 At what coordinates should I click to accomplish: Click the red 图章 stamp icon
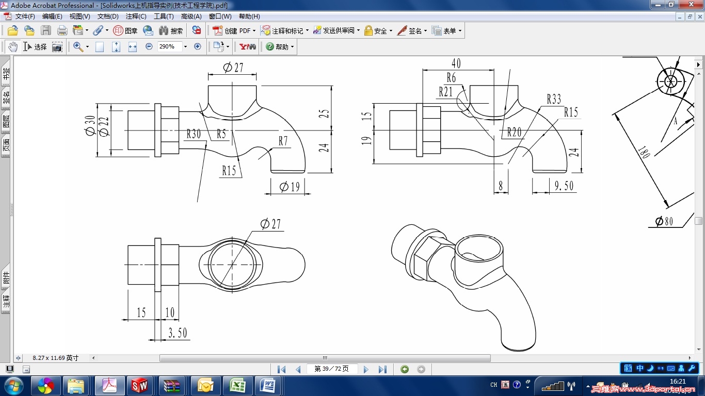coord(125,30)
